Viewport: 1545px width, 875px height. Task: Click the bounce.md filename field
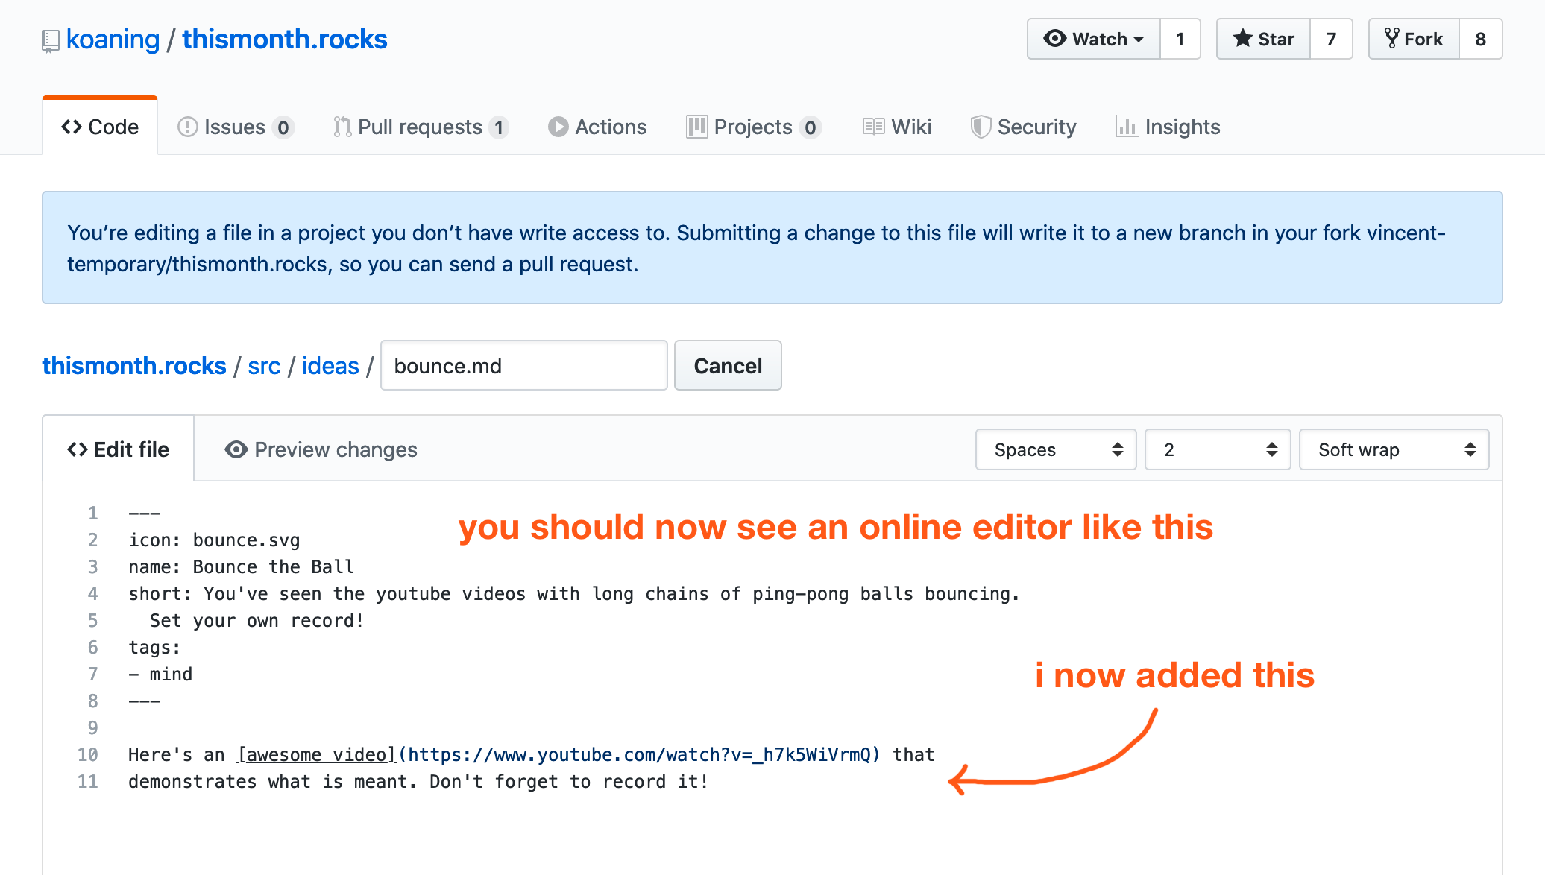(x=523, y=366)
